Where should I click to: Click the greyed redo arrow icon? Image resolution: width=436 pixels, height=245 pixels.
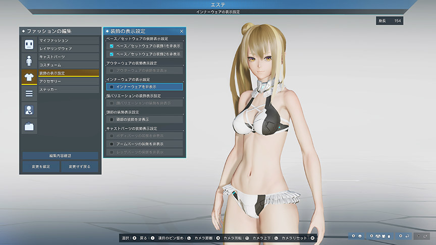tap(425, 236)
